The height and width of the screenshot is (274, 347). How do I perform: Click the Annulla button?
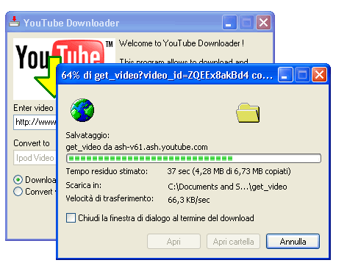pyautogui.click(x=293, y=242)
